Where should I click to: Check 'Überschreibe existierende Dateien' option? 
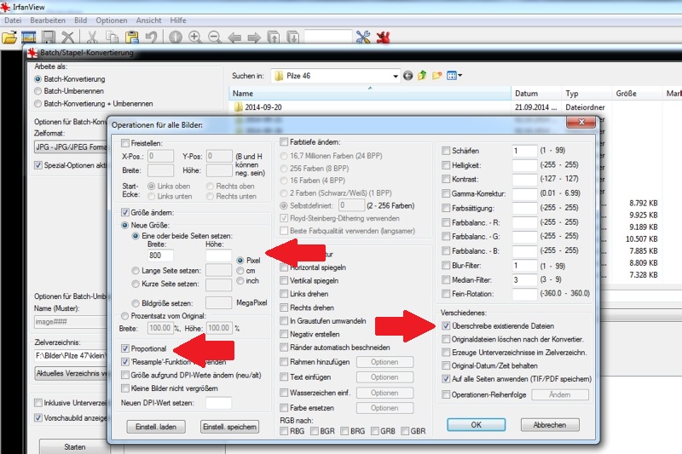[447, 326]
